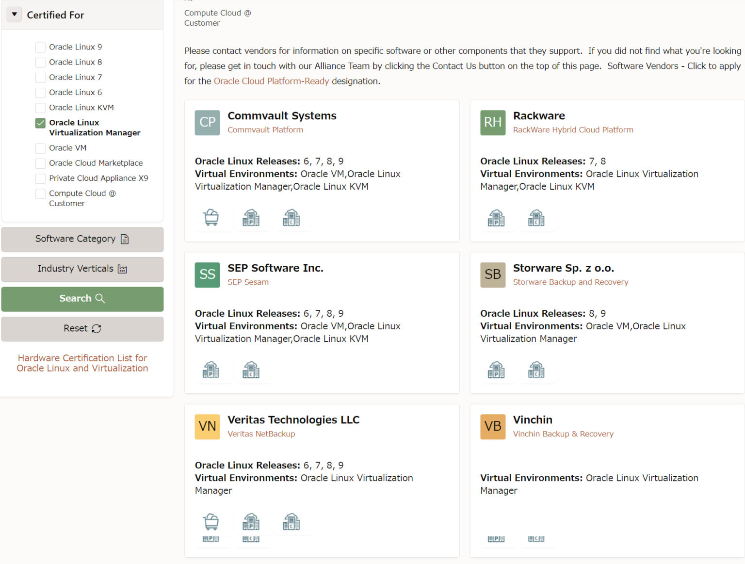This screenshot has height=564, width=745.
Task: Click Rackware's Private Cloud 'P' building icon
Action: (496, 218)
